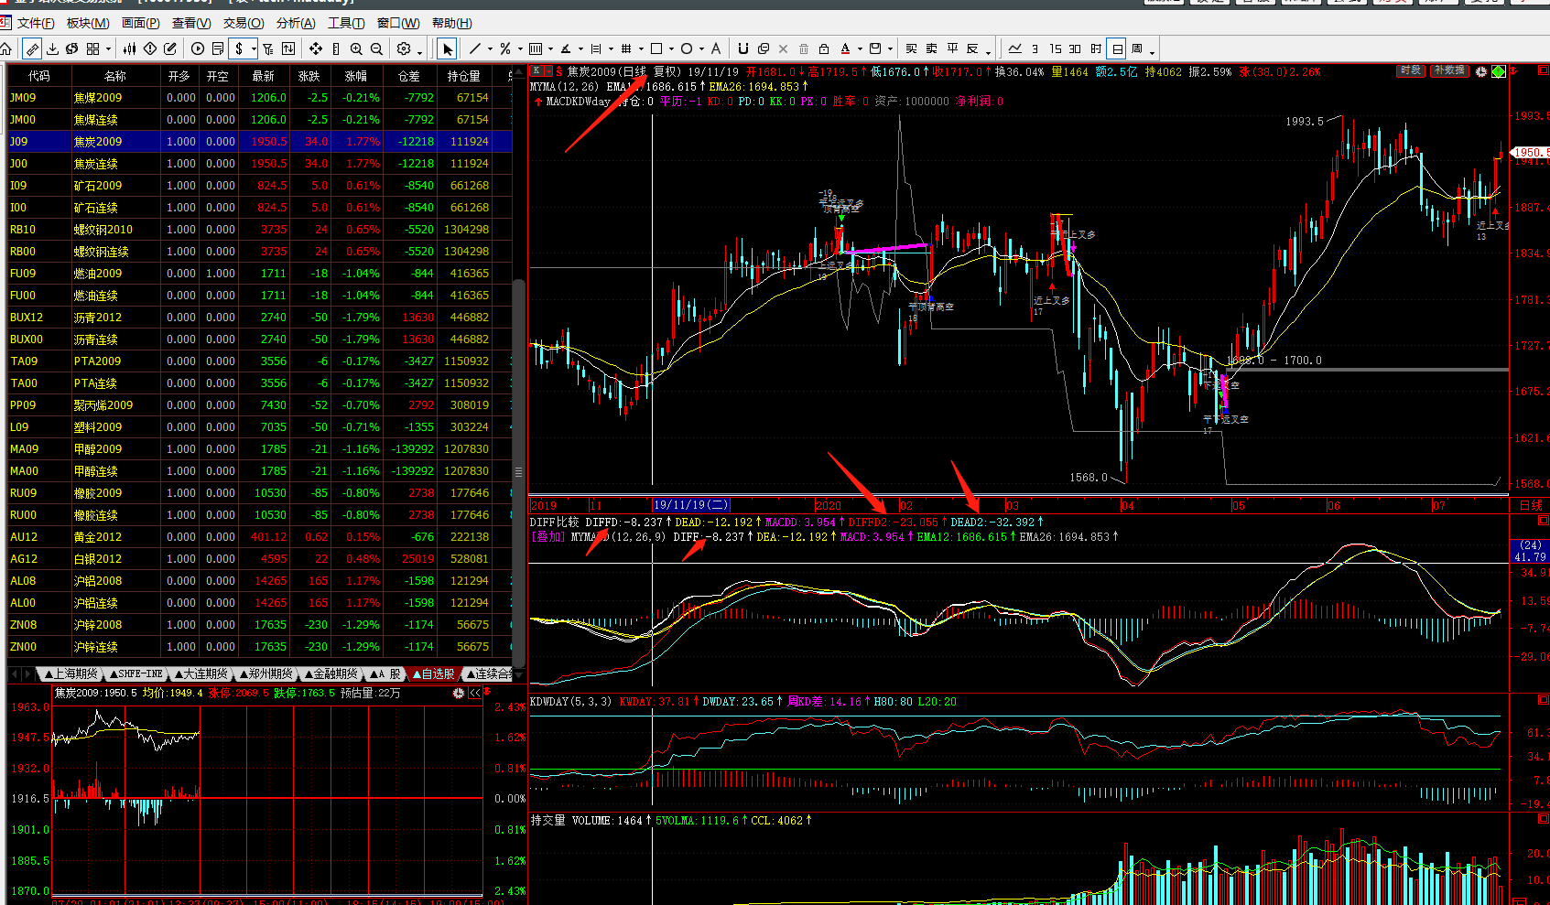Expand the rectangle shape tool dropdown
This screenshot has height=905, width=1550.
671,49
